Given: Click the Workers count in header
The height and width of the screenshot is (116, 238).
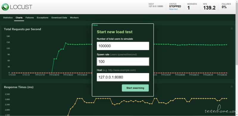Looking at the screenshot, I should [189, 8].
